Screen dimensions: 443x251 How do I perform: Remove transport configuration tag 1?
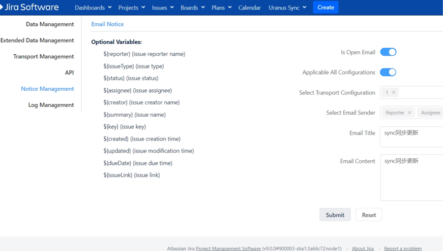[x=394, y=92]
